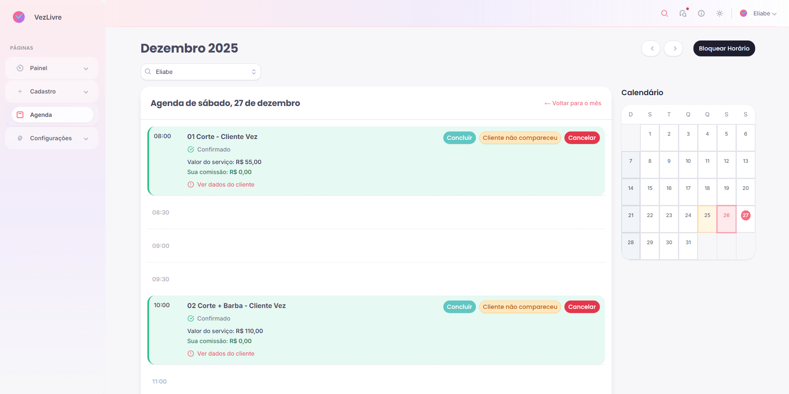Open the Eliabe professional selector dropdown

click(201, 72)
